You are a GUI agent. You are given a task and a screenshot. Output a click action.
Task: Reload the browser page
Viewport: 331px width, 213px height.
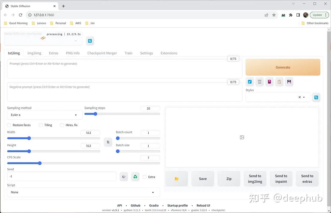[x=20, y=15]
